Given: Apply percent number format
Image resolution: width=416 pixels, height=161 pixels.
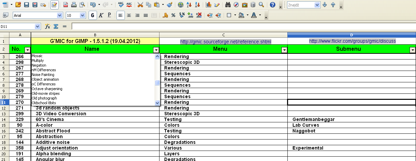Looking at the screenshot, I should (173, 15).
